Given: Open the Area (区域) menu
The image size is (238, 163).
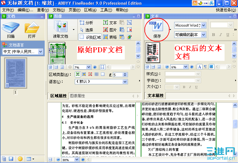Looking at the screenshot, I should tap(90, 10).
